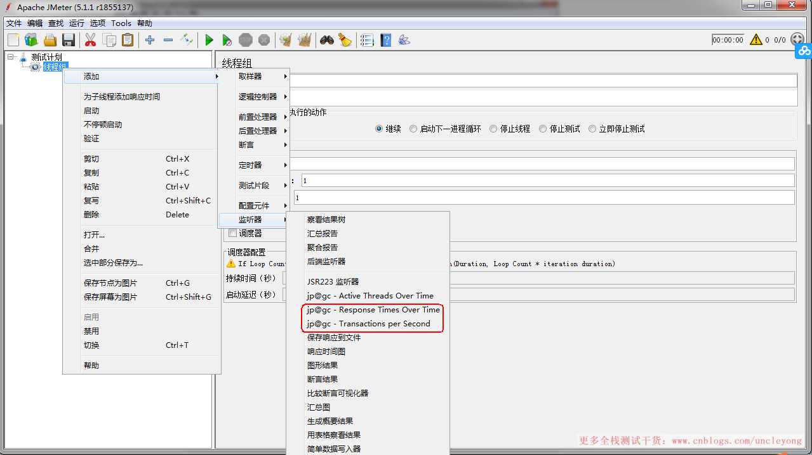This screenshot has height=455, width=812.
Task: Click the blue cloud sync icon
Action: (x=804, y=51)
